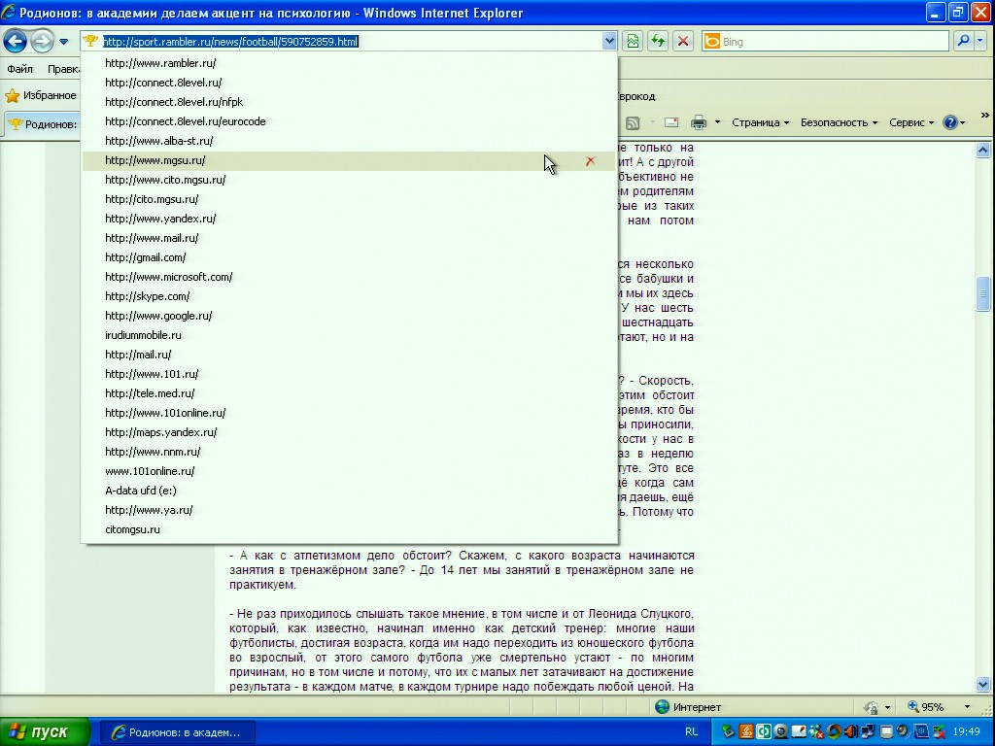
Task: Open the Безопасность menu
Action: point(839,122)
